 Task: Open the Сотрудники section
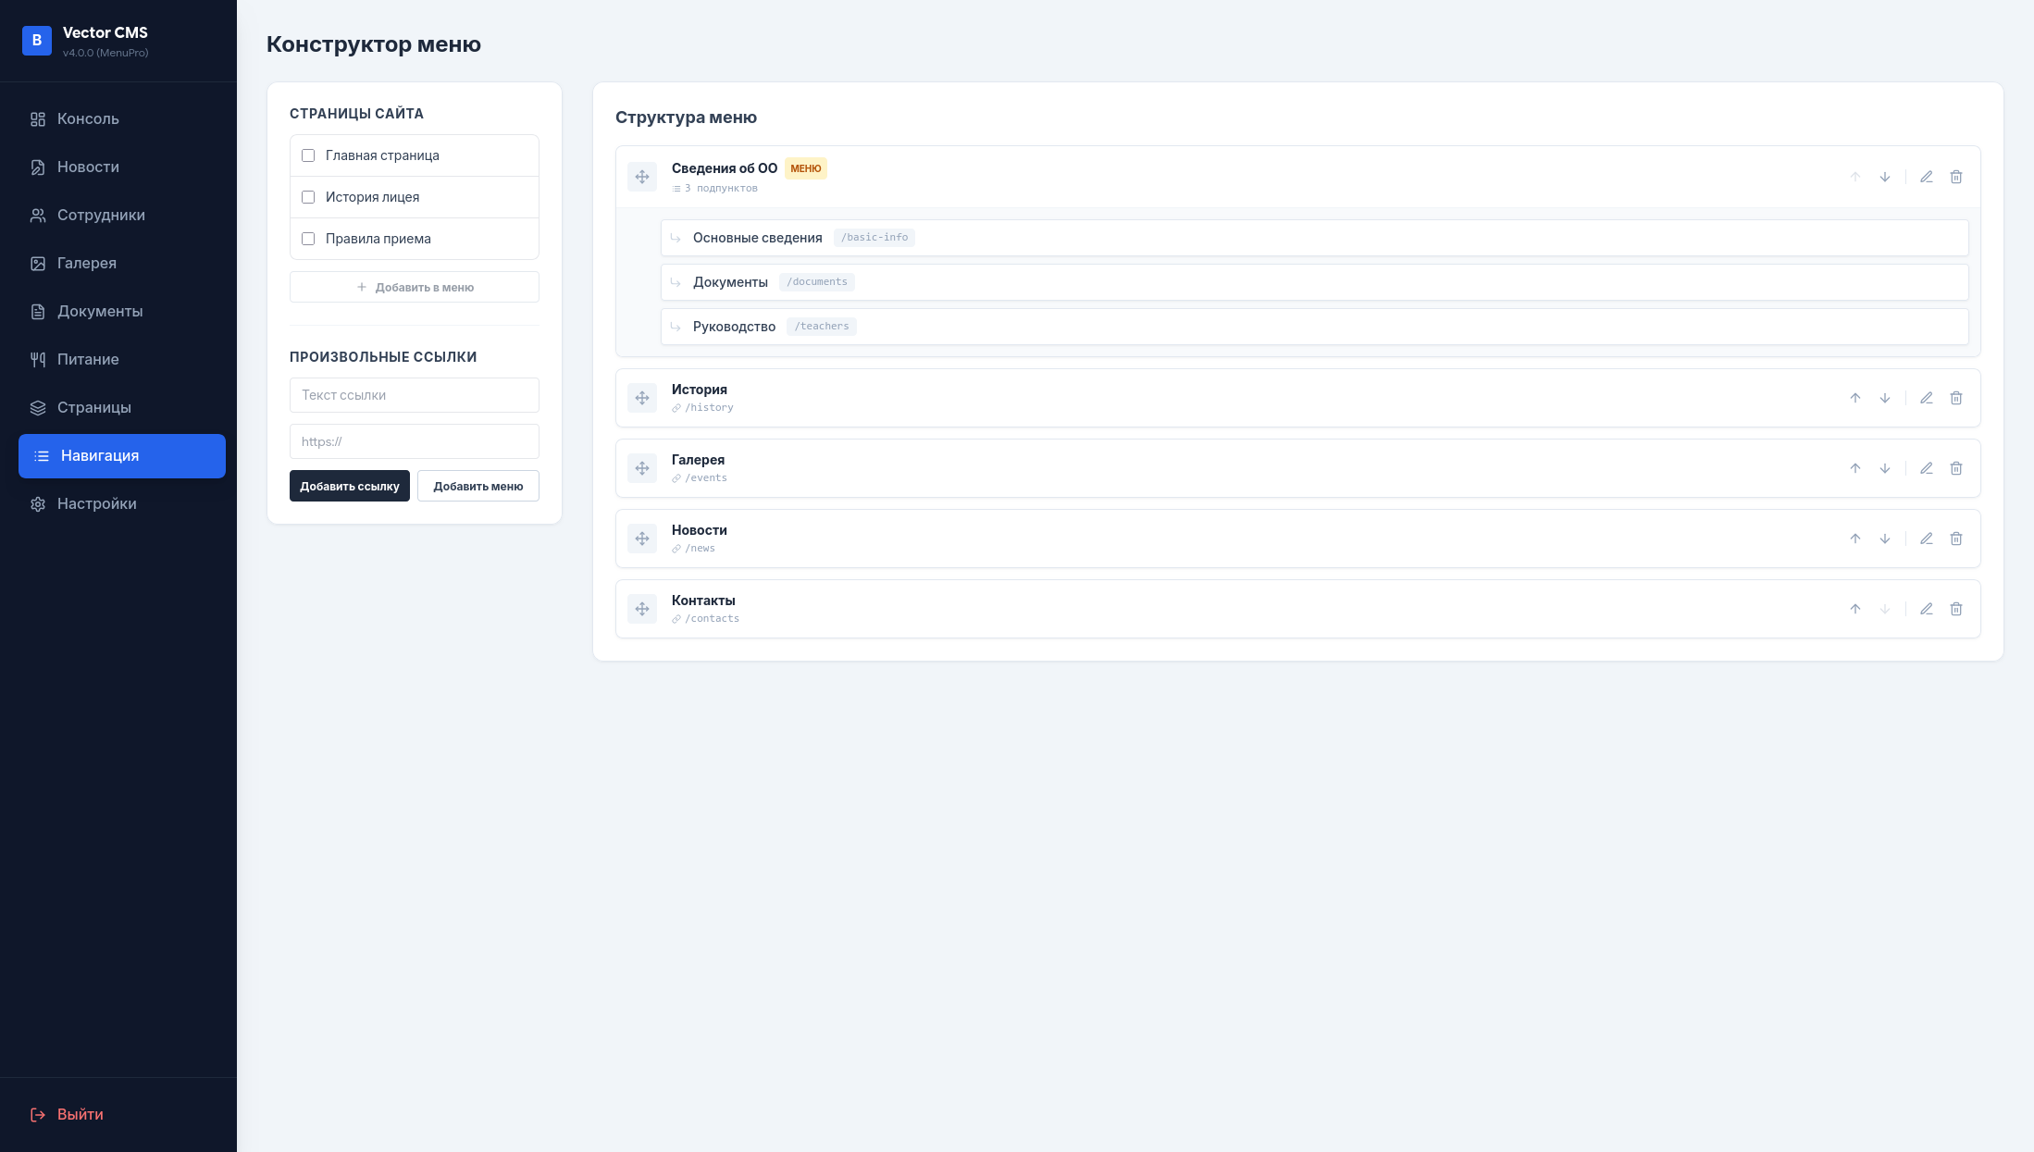(x=100, y=215)
